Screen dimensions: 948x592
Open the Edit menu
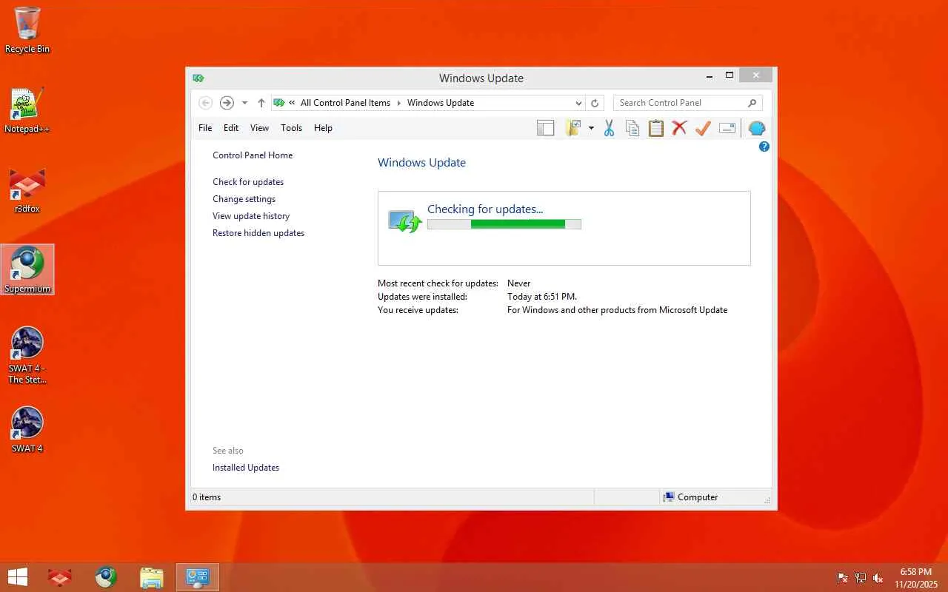pyautogui.click(x=231, y=128)
